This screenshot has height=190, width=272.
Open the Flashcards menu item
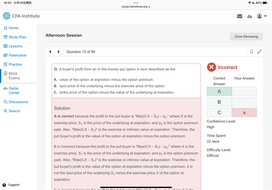pyautogui.click(x=18, y=55)
